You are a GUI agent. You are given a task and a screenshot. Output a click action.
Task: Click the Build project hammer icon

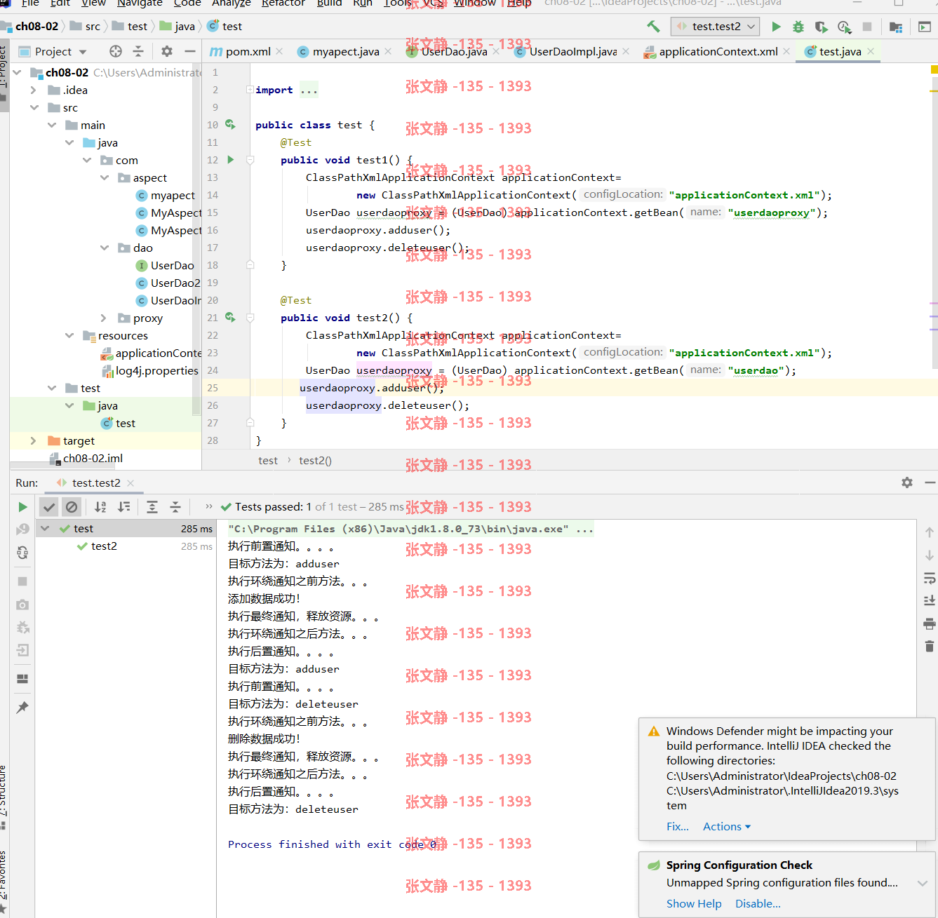point(653,27)
